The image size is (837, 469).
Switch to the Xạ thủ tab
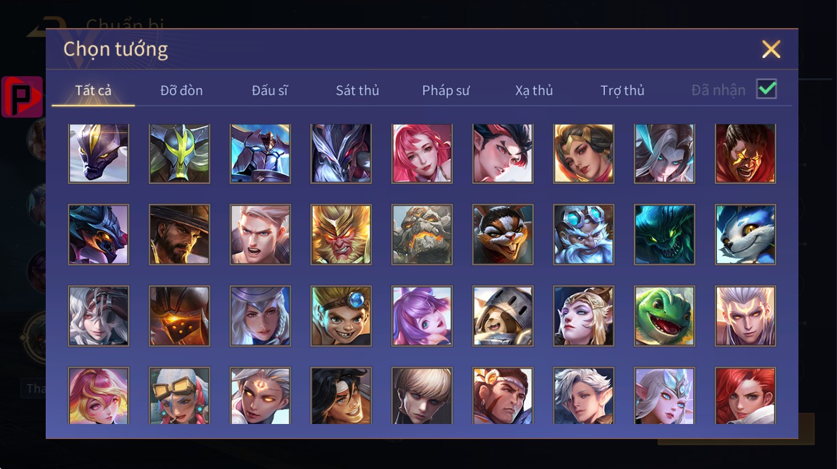point(534,90)
